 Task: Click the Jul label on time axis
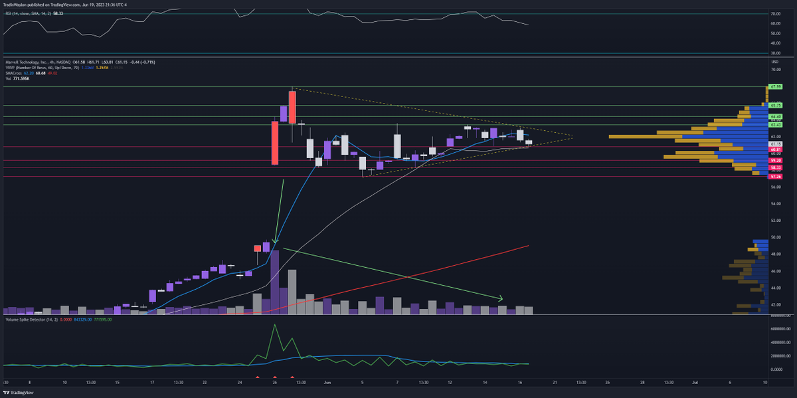click(x=695, y=383)
